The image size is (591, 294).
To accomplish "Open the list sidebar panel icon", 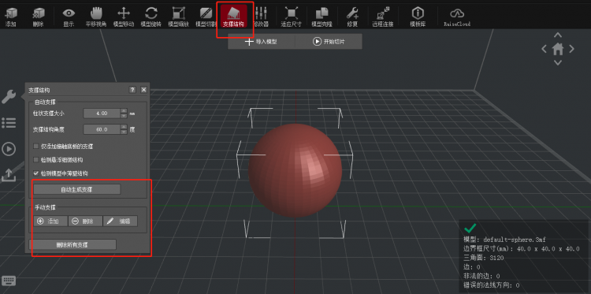I will point(9,122).
